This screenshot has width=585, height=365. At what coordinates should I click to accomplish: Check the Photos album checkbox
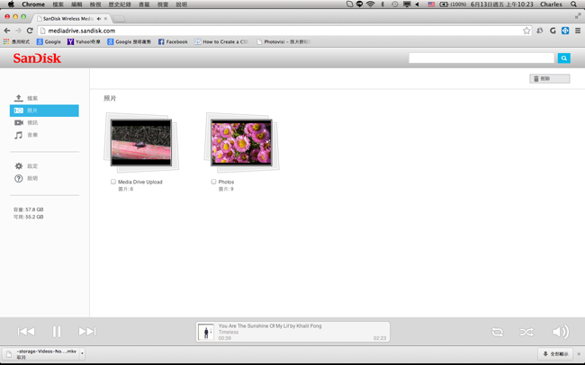click(x=213, y=182)
